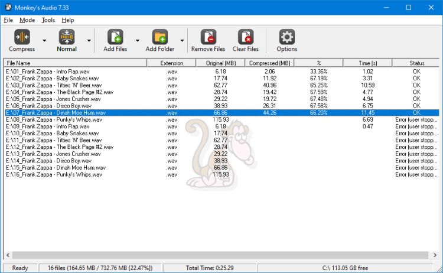
Task: Click the horizontal scrollbar at the bottom
Action: click(x=219, y=255)
